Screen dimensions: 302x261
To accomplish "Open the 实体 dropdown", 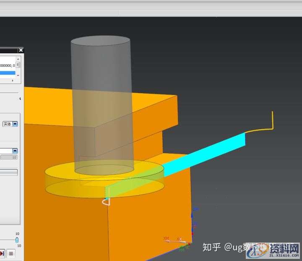I will point(15,124).
